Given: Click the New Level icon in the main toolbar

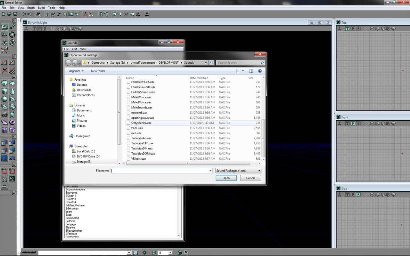Looking at the screenshot, I should 4,14.
